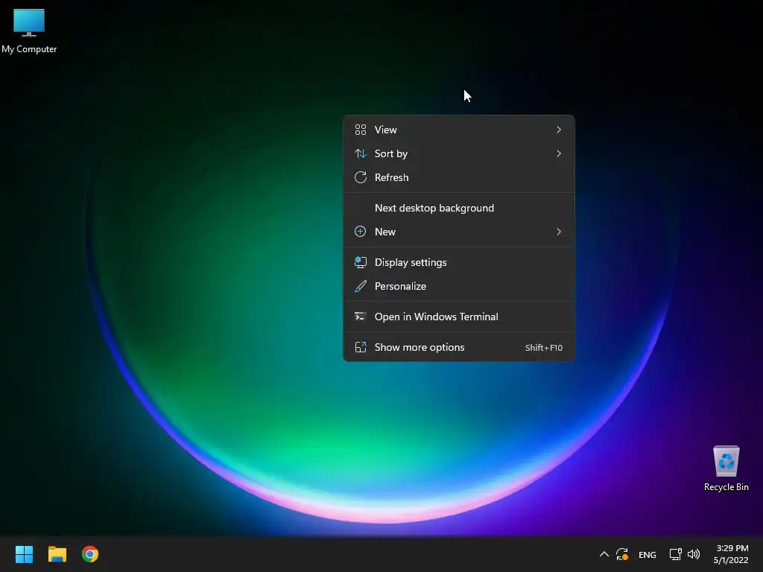763x572 pixels.
Task: Expand the chevron next to New
Action: [559, 232]
